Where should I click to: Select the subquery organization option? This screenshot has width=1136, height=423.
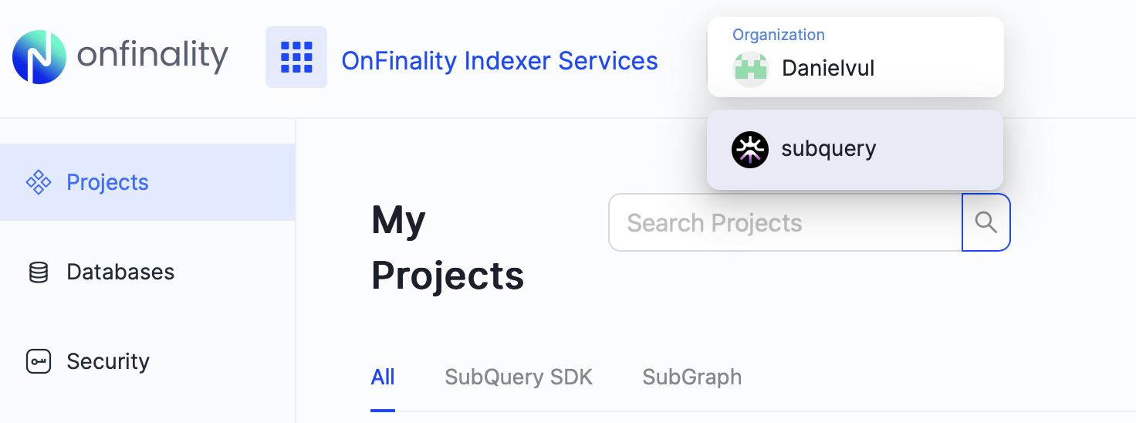855,149
